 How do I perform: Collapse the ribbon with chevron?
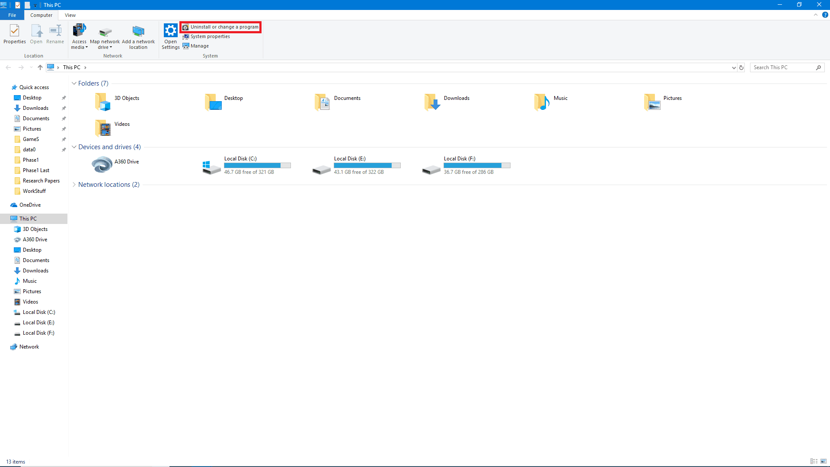click(x=816, y=15)
